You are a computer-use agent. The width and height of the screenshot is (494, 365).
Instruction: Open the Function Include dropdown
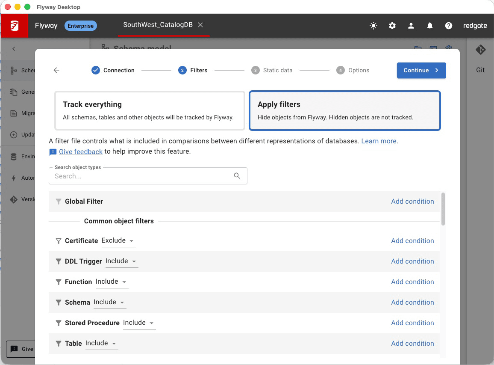coord(112,282)
